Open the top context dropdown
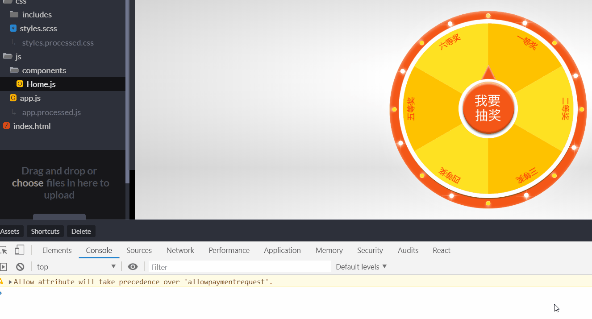This screenshot has width=592, height=319. (x=76, y=267)
